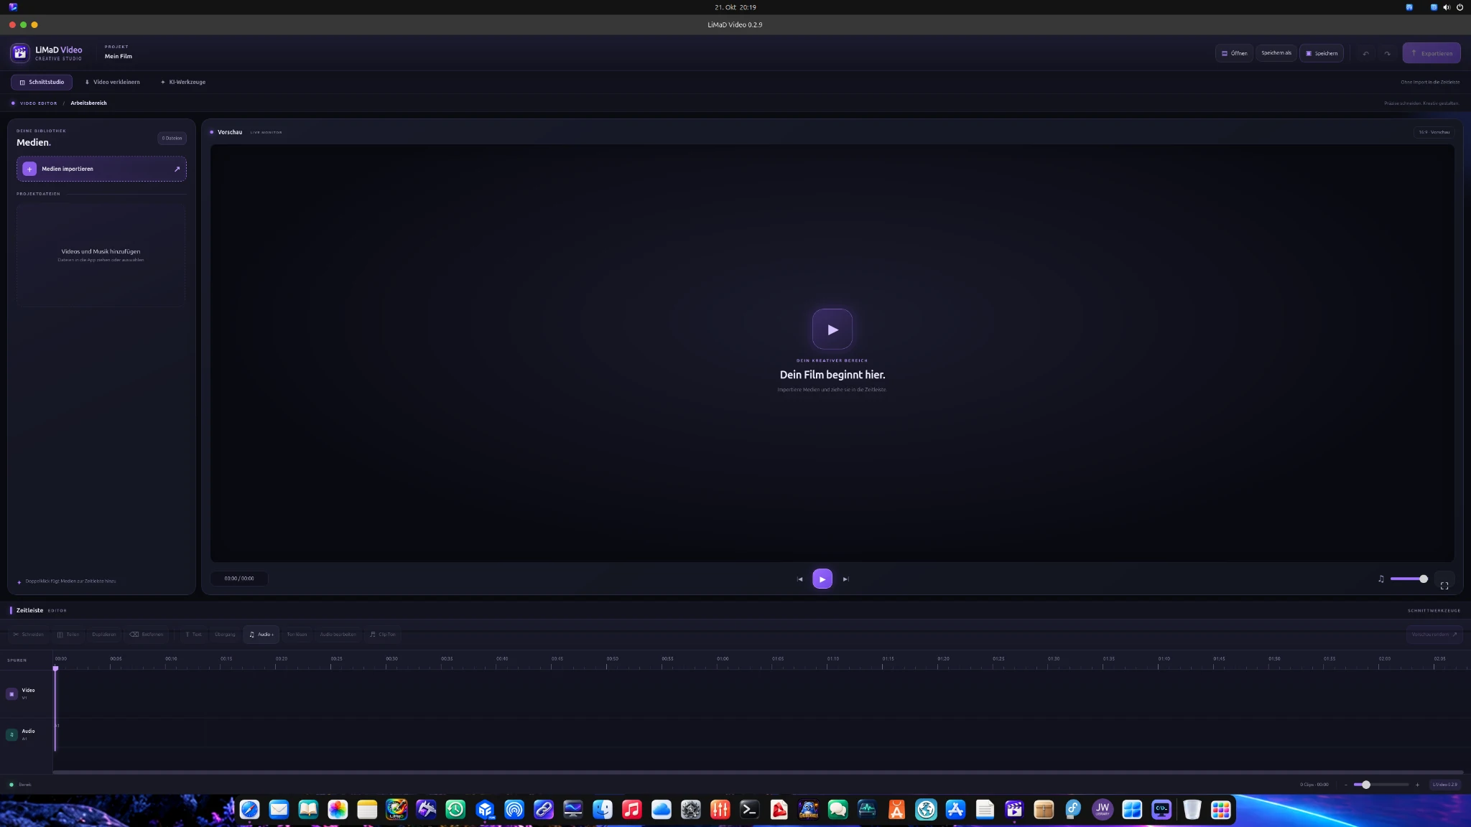Click Vorschau rendern button
This screenshot has width=1471, height=827.
pyautogui.click(x=1434, y=635)
